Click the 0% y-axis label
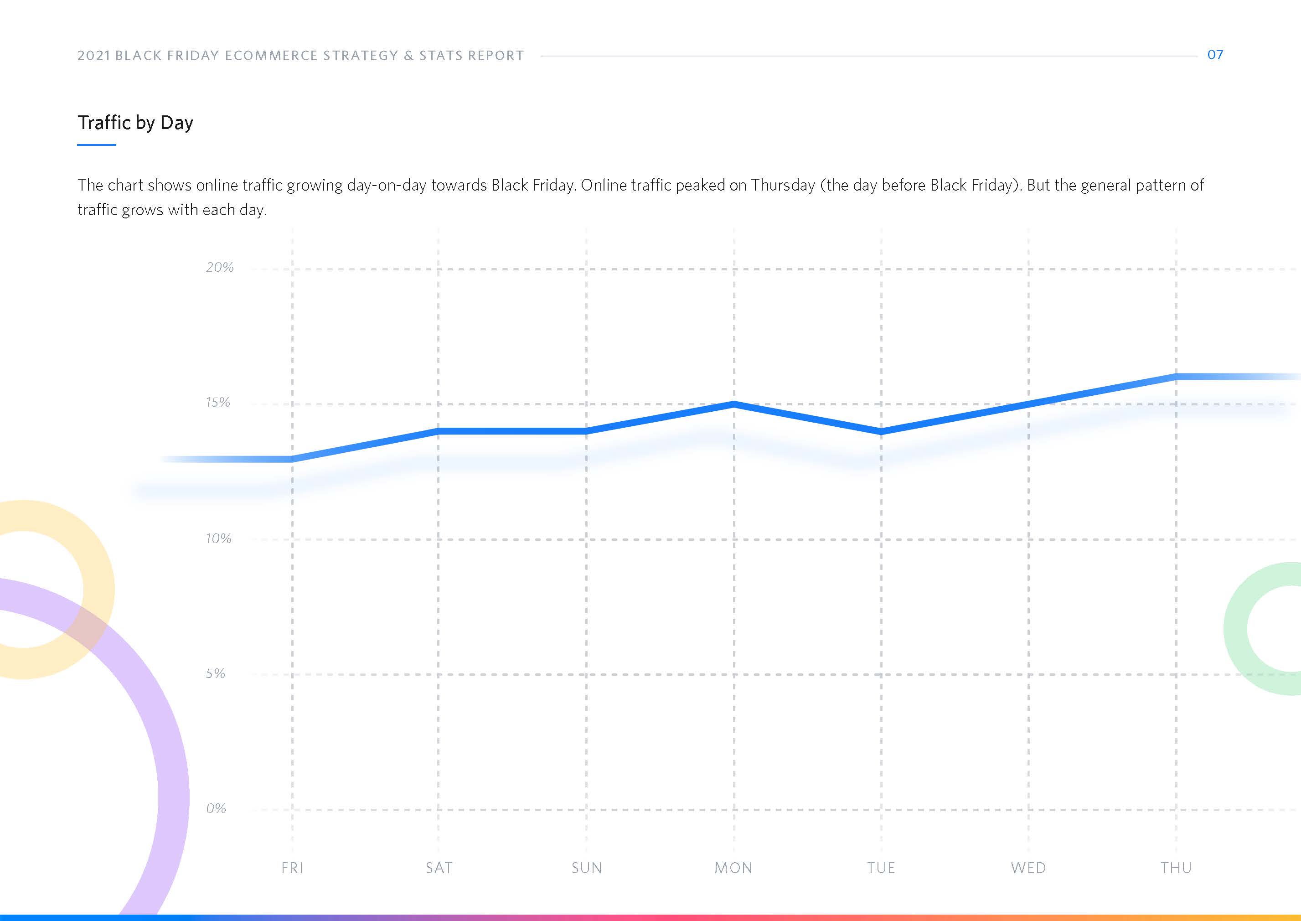Viewport: 1301px width, 921px height. 216,808
